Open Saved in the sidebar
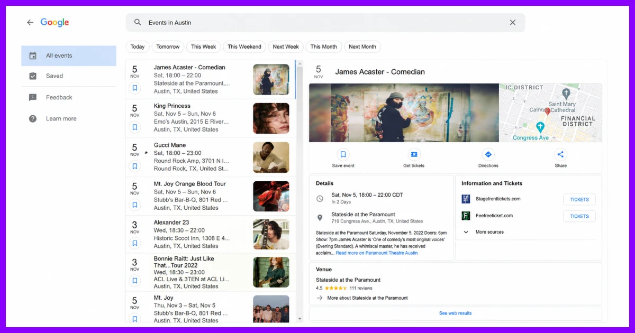This screenshot has width=635, height=333. click(69, 76)
